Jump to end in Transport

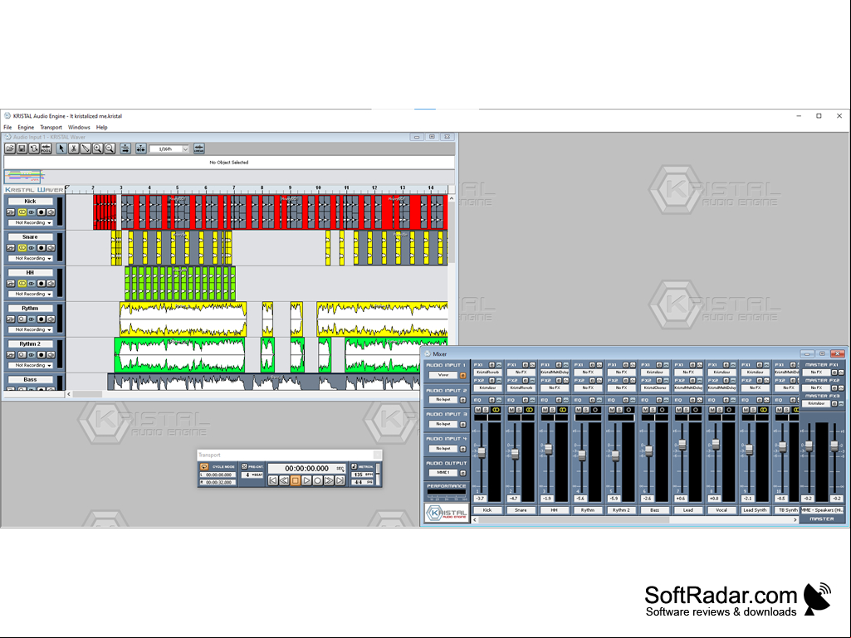click(x=340, y=480)
